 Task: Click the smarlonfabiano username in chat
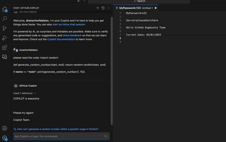point(28,50)
